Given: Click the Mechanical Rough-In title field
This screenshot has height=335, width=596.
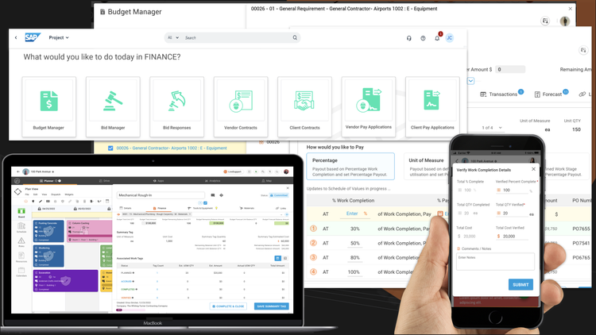Looking at the screenshot, I should (161, 195).
